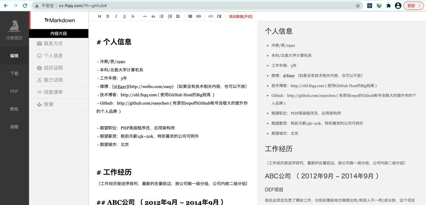Reload the page
Image resolution: width=426 pixels, height=205 pixels.
pos(25,6)
